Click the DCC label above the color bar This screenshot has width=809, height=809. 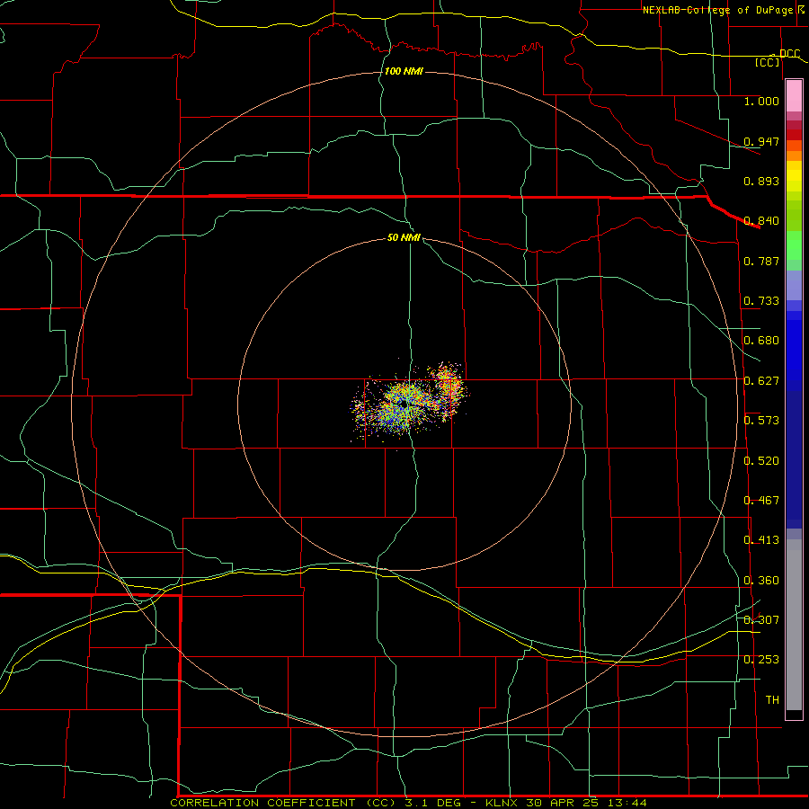click(789, 53)
